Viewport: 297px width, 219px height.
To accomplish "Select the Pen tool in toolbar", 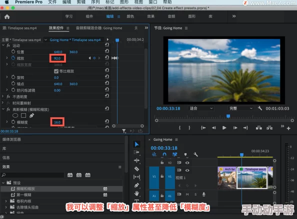I will point(136,185).
